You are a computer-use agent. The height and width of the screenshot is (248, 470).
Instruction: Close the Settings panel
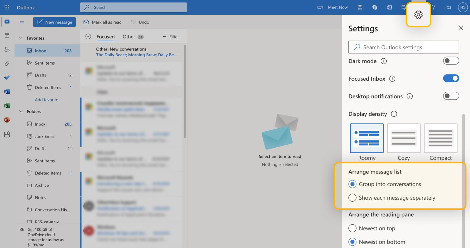click(x=461, y=28)
